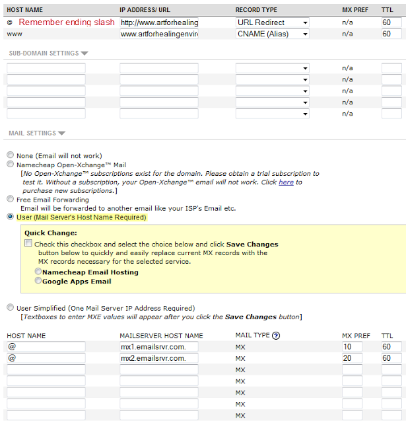Click the Mail Type help question mark icon
The width and height of the screenshot is (406, 423).
click(276, 336)
